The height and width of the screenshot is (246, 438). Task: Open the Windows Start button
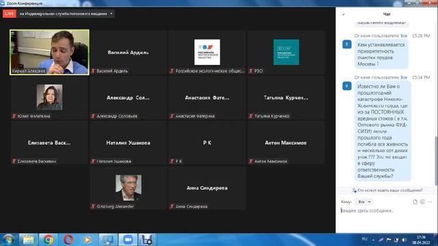[8, 240]
